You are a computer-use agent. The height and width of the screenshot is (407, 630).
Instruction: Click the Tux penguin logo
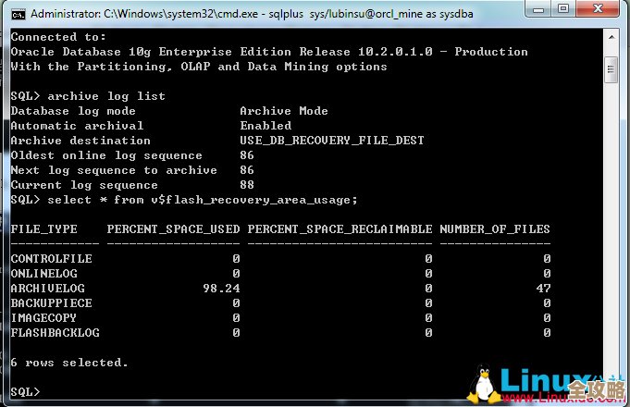[480, 383]
